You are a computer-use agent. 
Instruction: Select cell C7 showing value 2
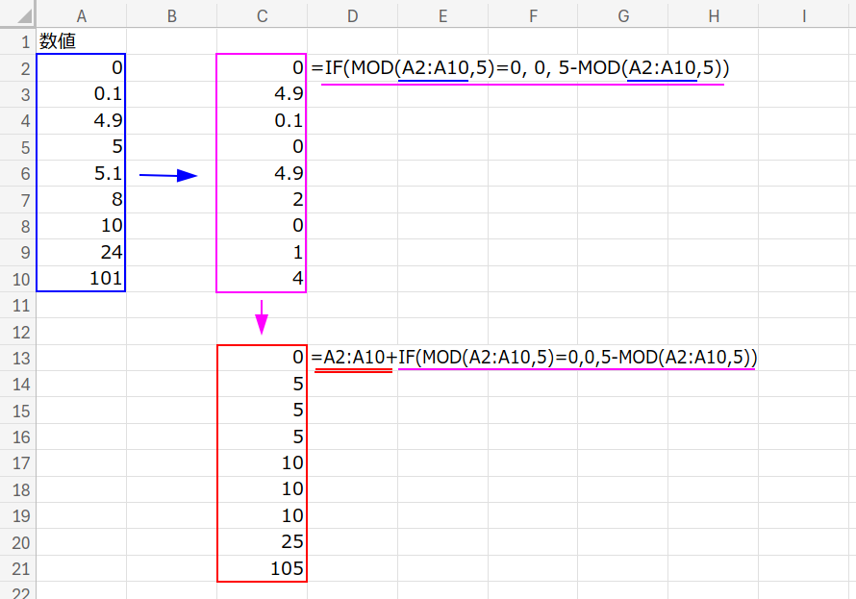pos(262,200)
